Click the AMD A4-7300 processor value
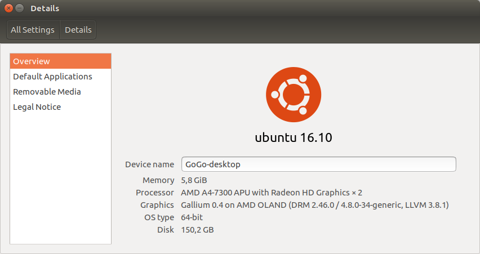Screen dimensions: 480x254 271,193
